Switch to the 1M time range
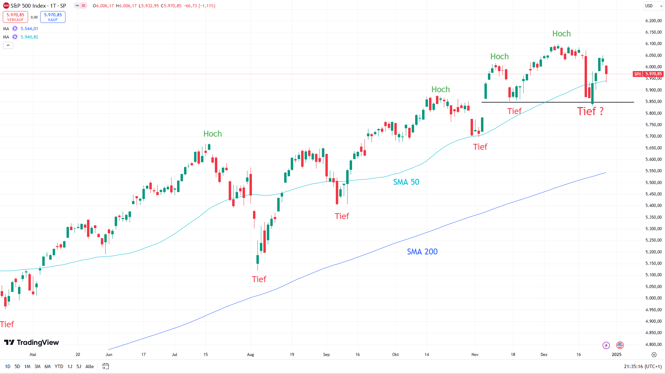665x374 pixels. tap(27, 367)
